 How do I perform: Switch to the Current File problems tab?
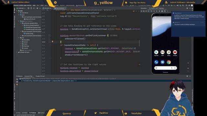[29, 76]
